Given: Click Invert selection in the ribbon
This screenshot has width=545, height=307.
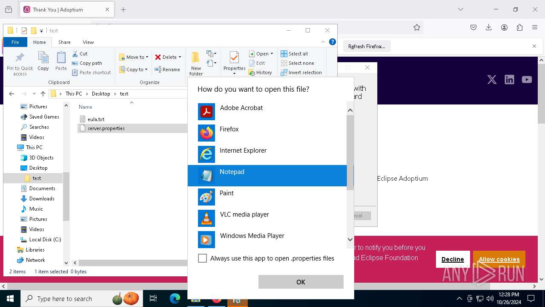Looking at the screenshot, I should tap(301, 72).
